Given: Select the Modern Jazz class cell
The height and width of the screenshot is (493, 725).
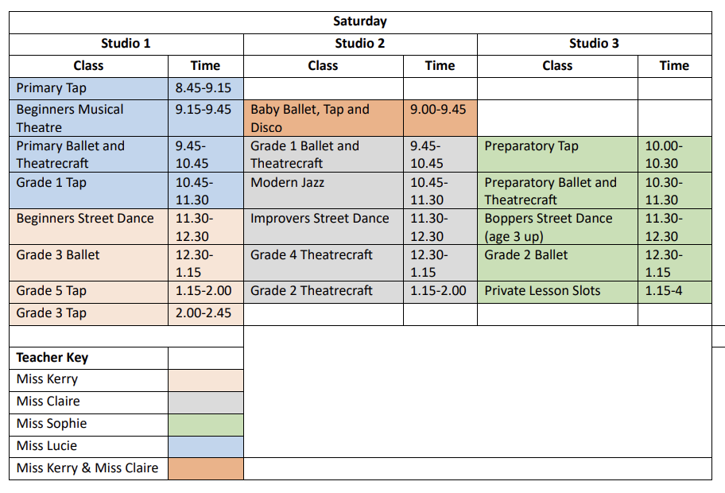Looking at the screenshot, I should (323, 191).
